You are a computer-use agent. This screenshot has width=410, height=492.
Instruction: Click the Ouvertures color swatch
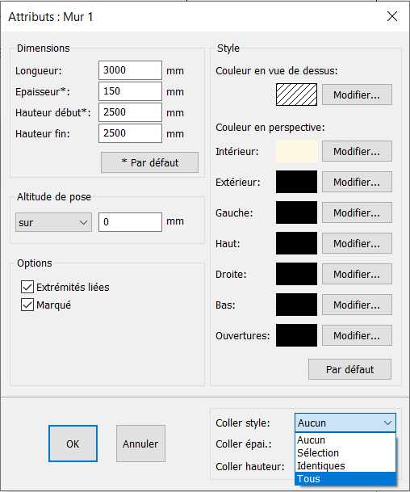click(296, 336)
